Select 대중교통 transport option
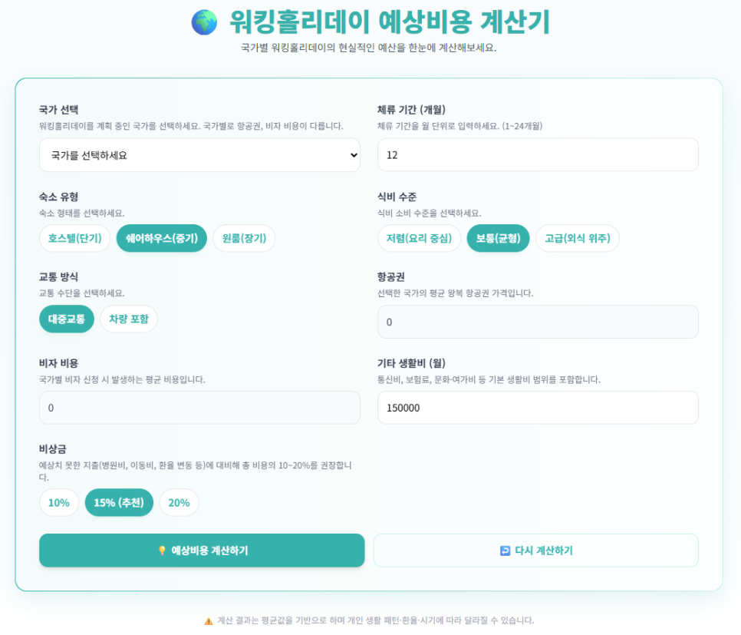The image size is (741, 635). click(x=67, y=319)
